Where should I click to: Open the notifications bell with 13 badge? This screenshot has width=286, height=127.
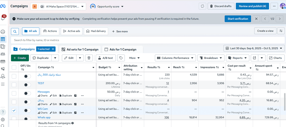[x=3, y=18]
